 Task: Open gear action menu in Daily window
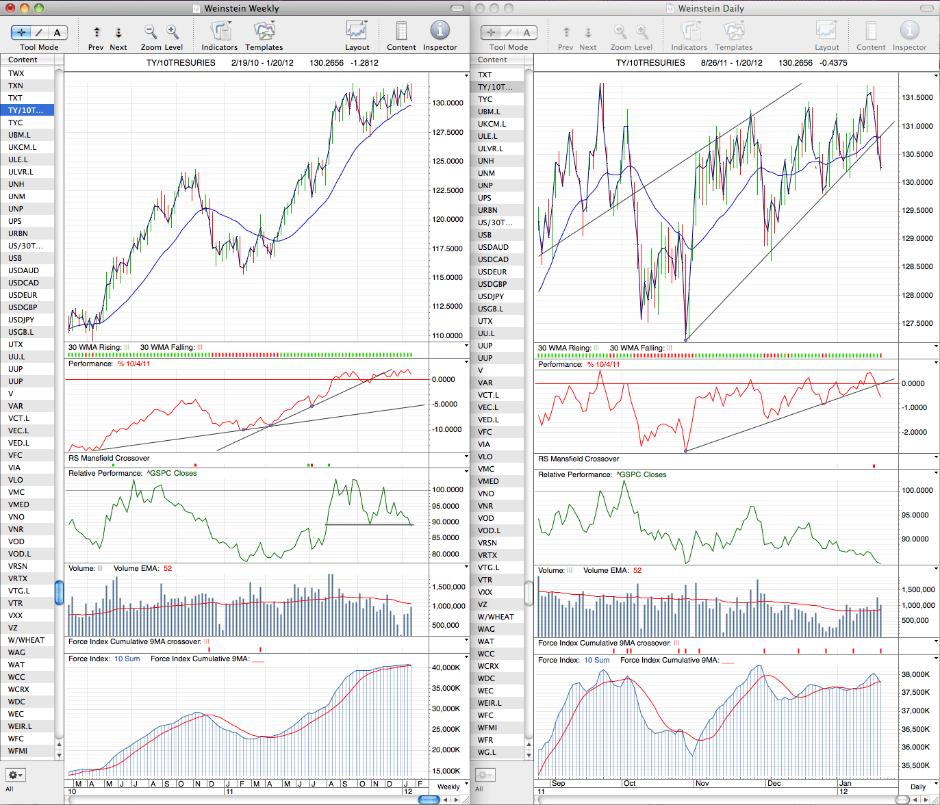click(485, 775)
